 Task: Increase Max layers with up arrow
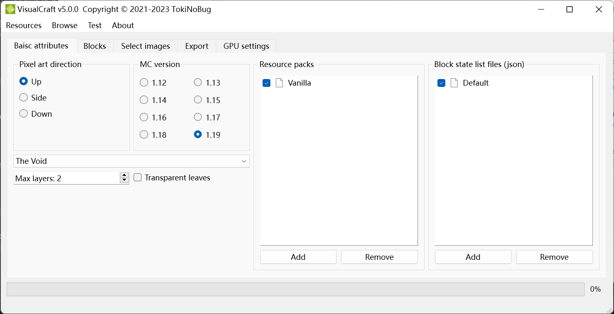click(x=124, y=175)
